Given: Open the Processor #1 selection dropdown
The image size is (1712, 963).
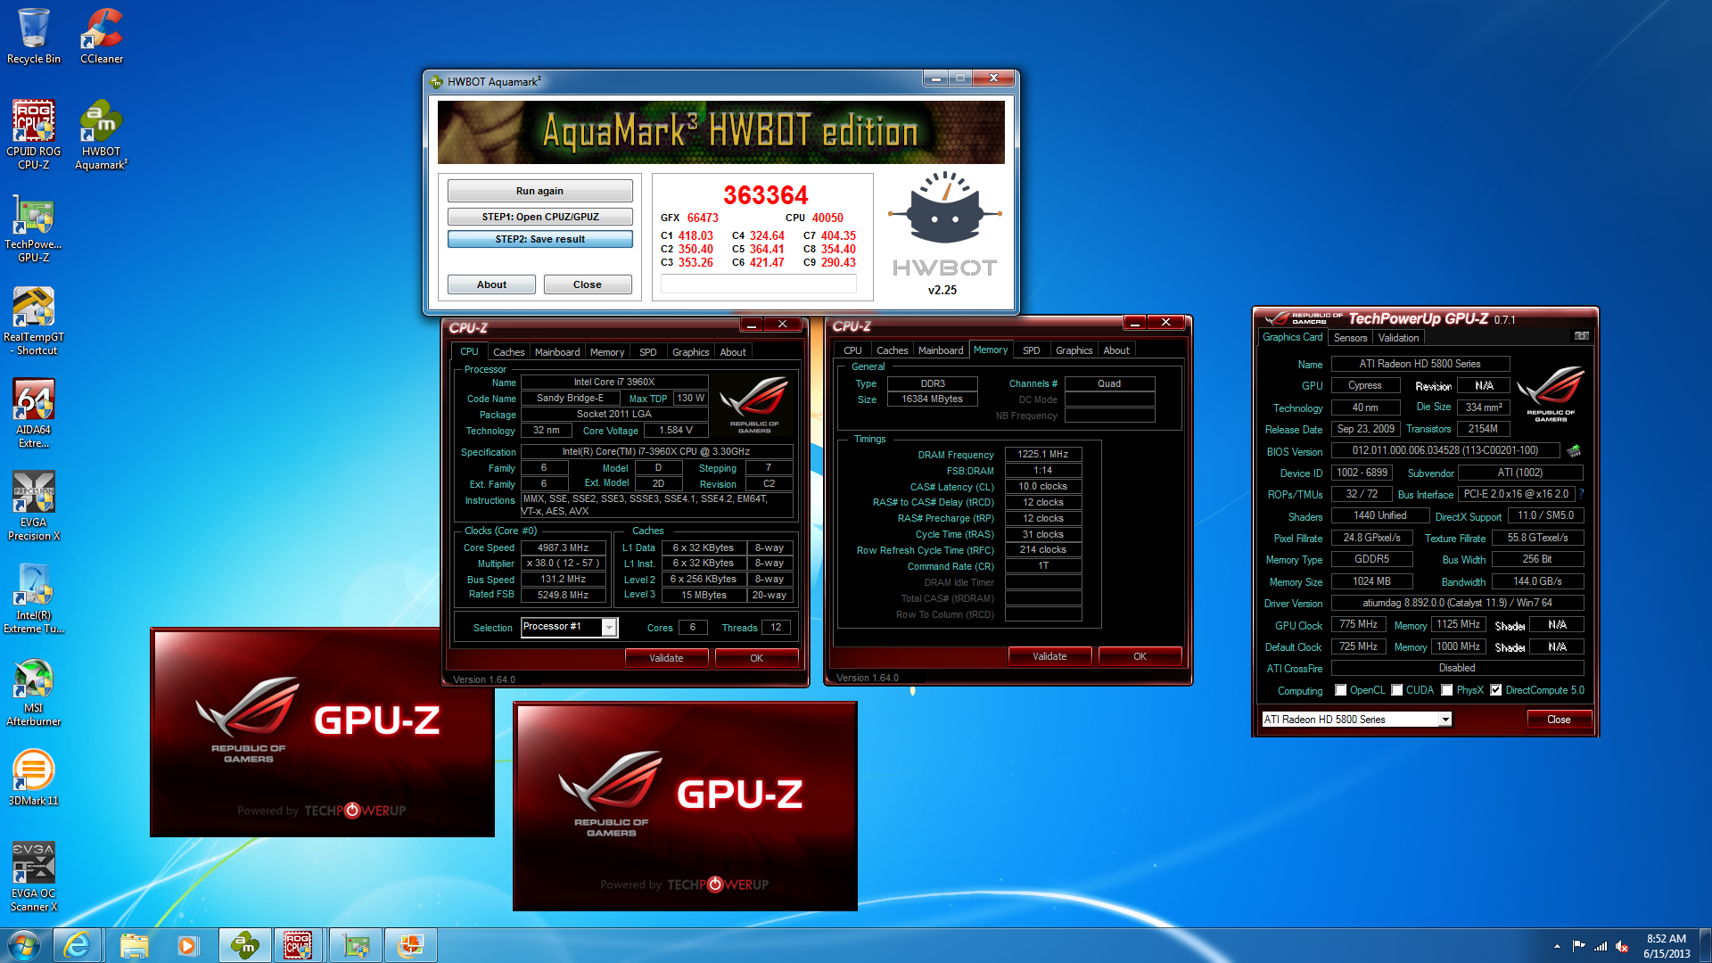Looking at the screenshot, I should pyautogui.click(x=609, y=628).
